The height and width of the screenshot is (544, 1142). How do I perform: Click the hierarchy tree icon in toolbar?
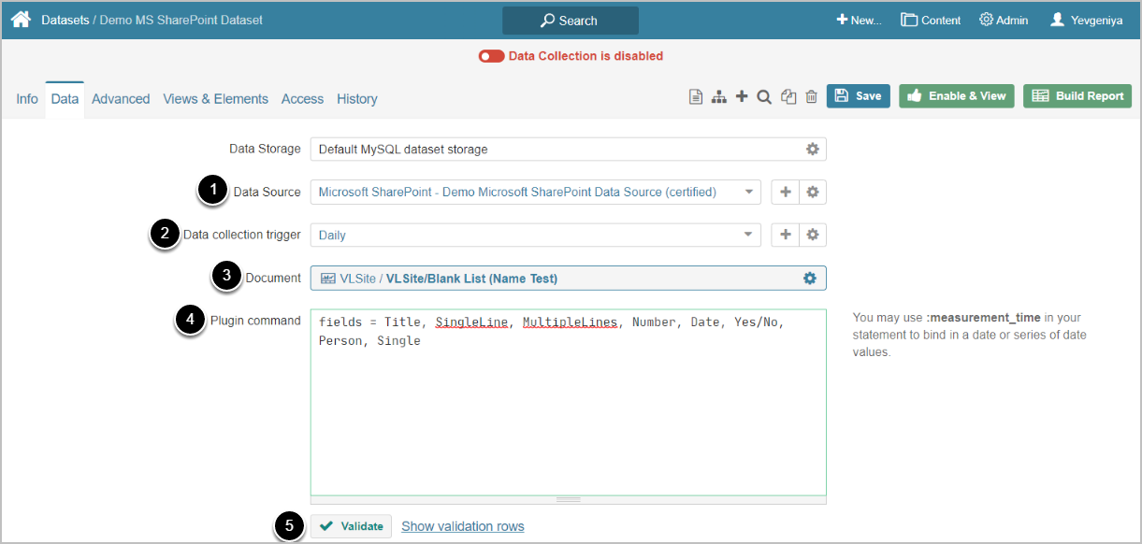(719, 96)
